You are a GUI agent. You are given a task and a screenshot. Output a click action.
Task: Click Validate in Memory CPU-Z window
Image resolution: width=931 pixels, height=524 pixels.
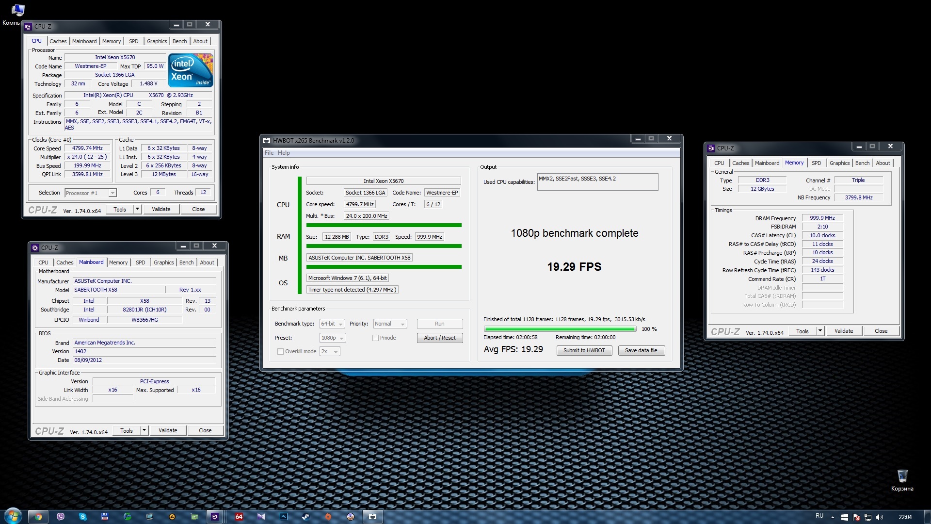[x=844, y=331]
